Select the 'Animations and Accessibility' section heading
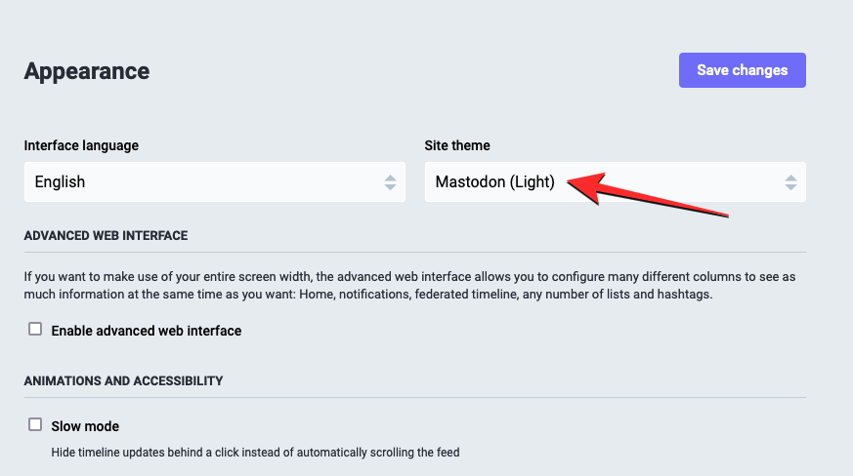Viewport: 853px width, 476px height. (x=123, y=380)
